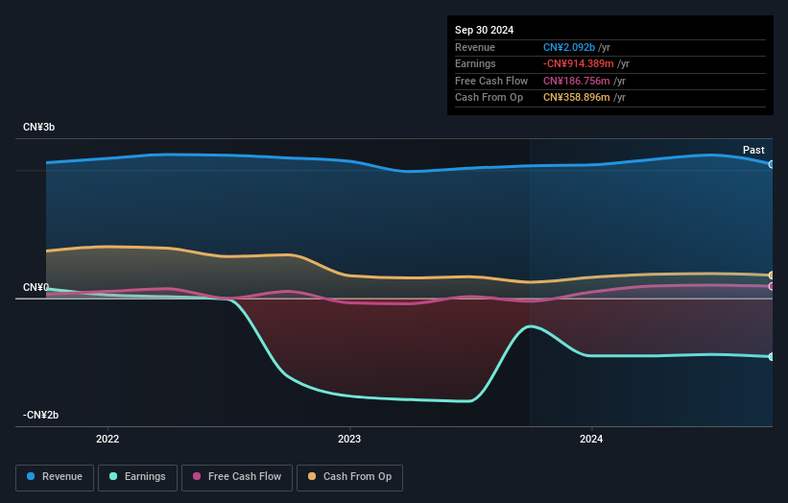Click the pink Free Cash Flow legend dot

coord(197,476)
